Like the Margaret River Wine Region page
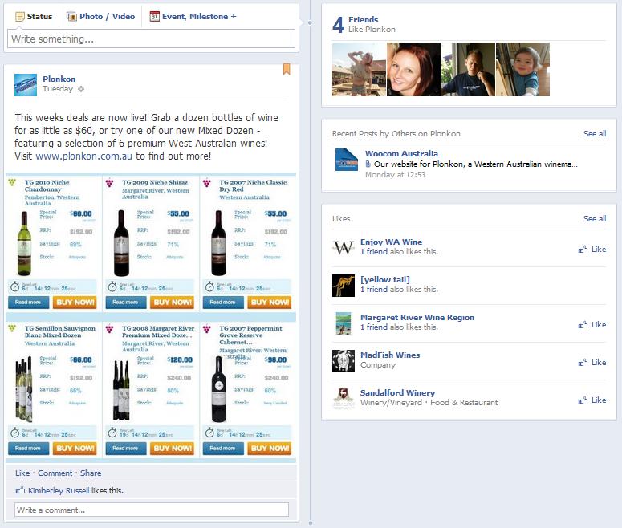The width and height of the screenshot is (622, 528). point(592,324)
